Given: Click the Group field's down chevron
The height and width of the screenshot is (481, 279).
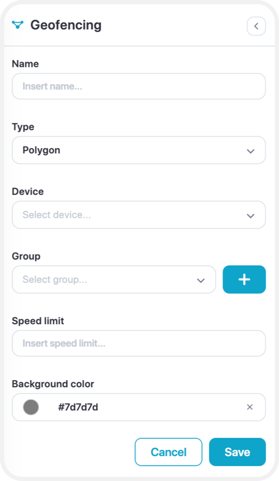Looking at the screenshot, I should 201,280.
